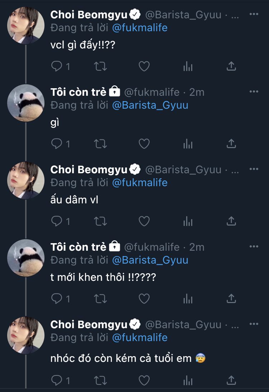The width and height of the screenshot is (269, 392).
Task: Open more options on "vcl gì đấy" tweet
Action: tap(254, 14)
